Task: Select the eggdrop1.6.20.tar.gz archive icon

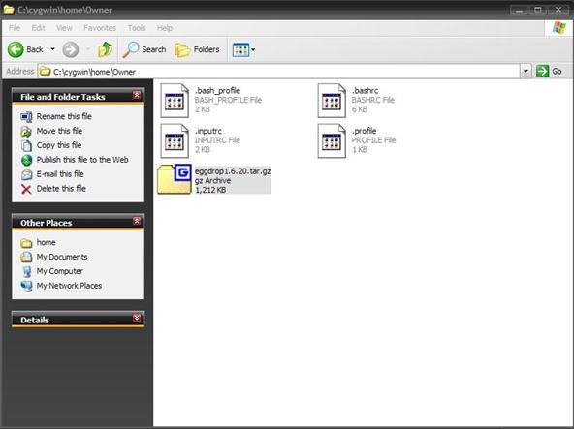Action: pyautogui.click(x=175, y=179)
